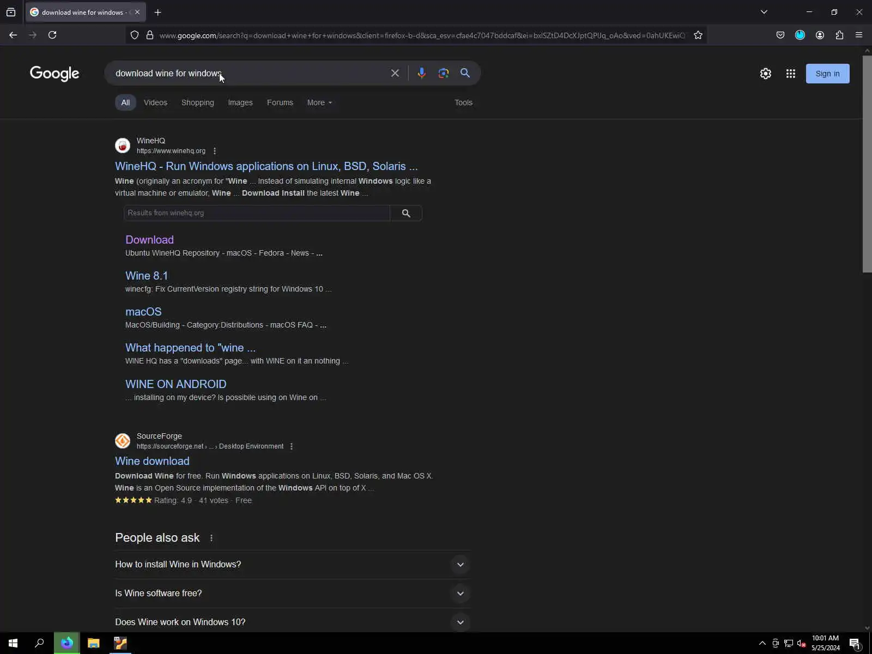Show hidden system tray icons
The height and width of the screenshot is (654, 872).
[x=762, y=644]
